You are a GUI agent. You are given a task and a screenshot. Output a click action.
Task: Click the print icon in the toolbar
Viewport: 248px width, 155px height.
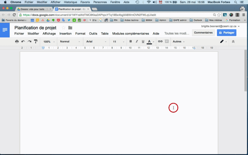17,42
